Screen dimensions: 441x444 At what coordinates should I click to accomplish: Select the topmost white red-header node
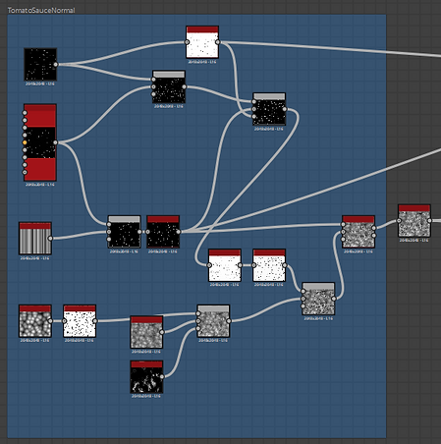point(202,42)
